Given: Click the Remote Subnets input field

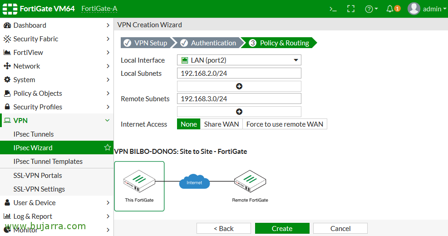Looking at the screenshot, I should pos(239,98).
